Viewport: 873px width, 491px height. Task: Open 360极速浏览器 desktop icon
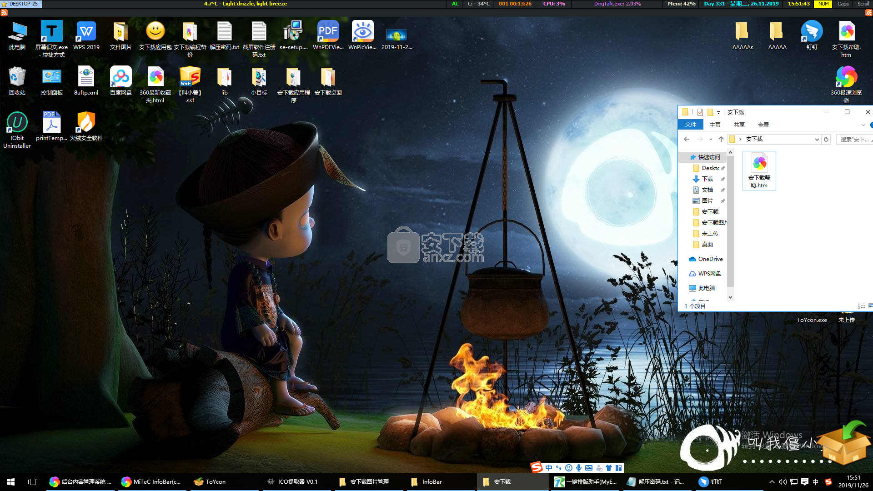point(846,85)
